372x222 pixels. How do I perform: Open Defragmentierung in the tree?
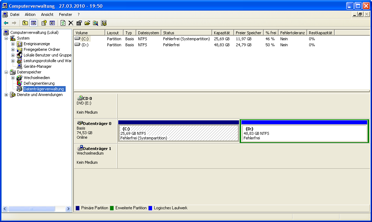coord(39,84)
